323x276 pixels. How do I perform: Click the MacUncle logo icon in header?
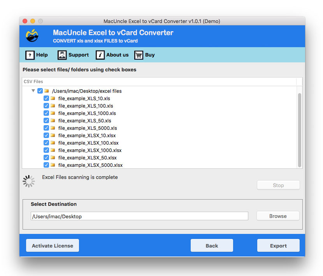(x=32, y=35)
